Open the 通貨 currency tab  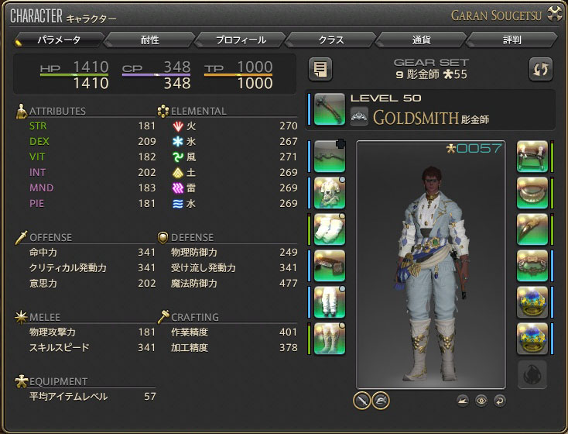click(421, 40)
